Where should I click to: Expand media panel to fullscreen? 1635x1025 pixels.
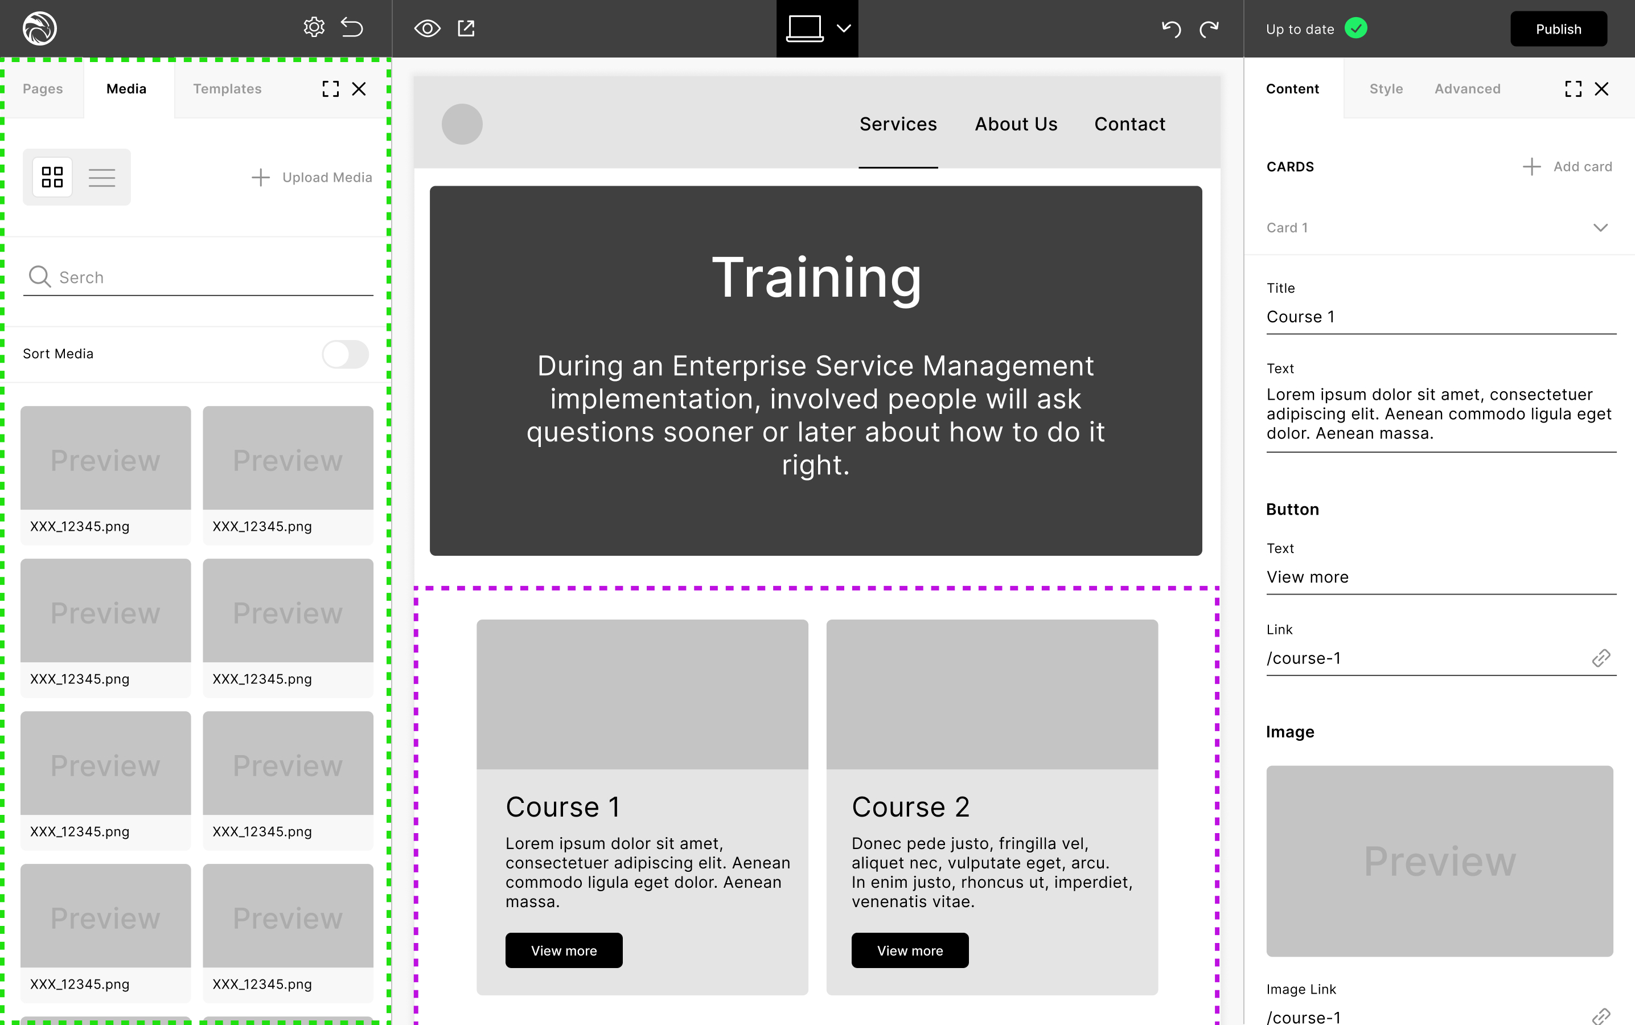(x=330, y=89)
